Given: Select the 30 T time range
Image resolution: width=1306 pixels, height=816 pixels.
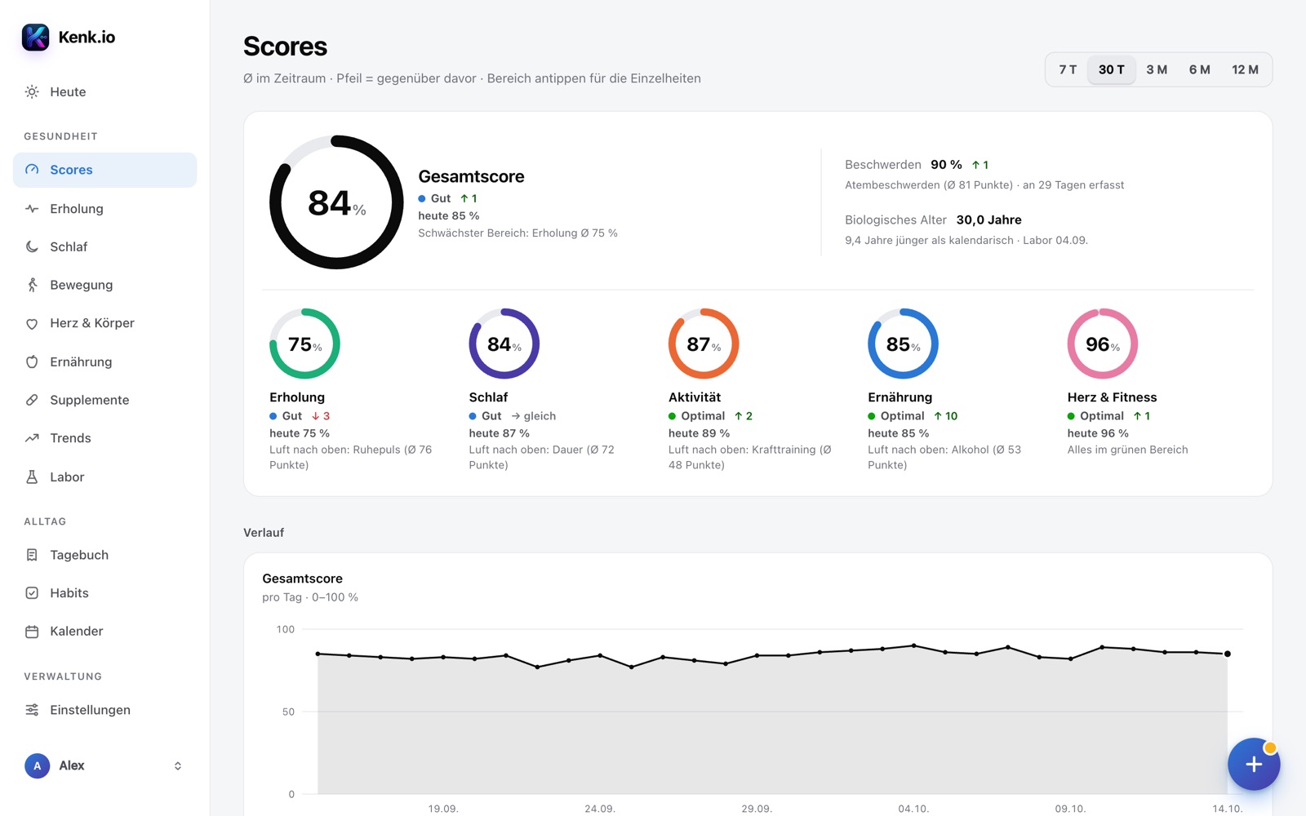Looking at the screenshot, I should [x=1111, y=69].
